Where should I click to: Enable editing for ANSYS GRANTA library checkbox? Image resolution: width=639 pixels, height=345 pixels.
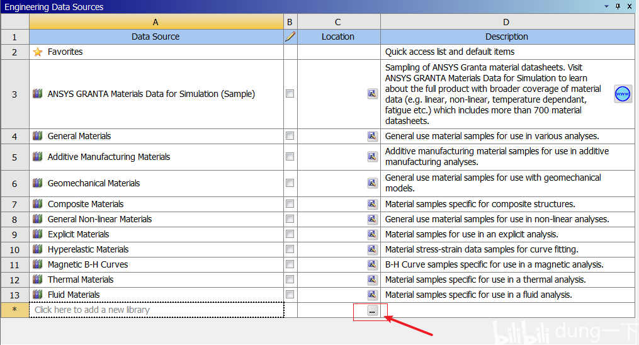point(290,94)
